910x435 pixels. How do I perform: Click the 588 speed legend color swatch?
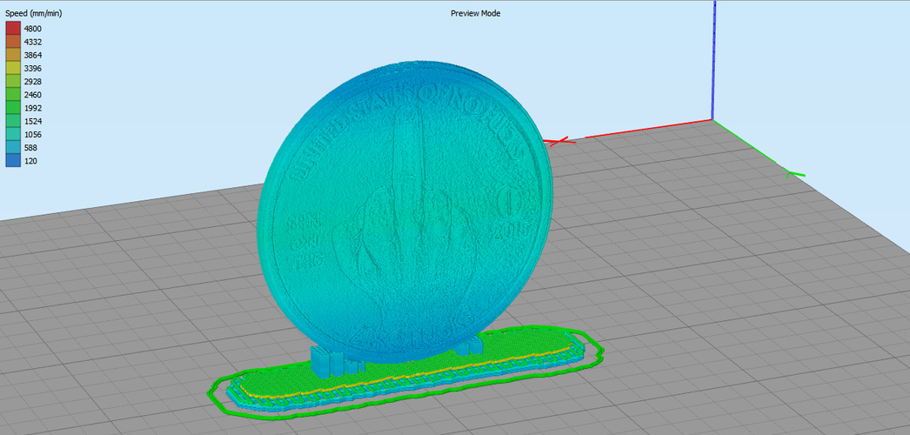(13, 148)
